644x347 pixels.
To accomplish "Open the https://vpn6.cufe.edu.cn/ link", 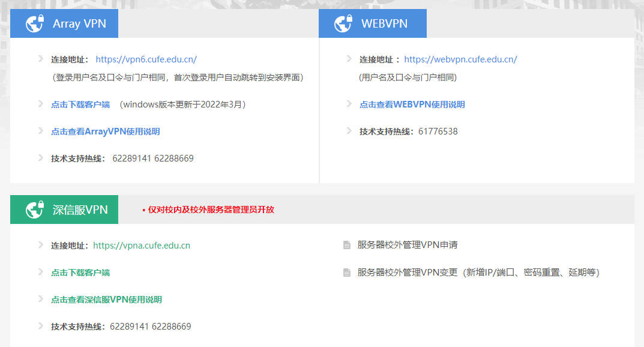I will pos(146,59).
